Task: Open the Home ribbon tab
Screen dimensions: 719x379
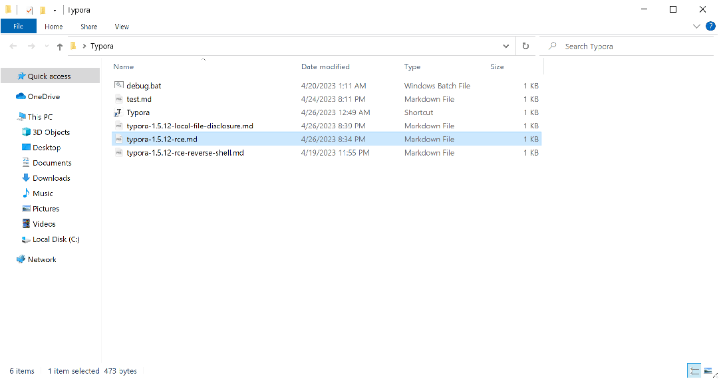Action: pos(54,27)
